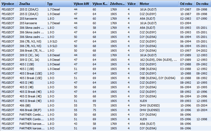Select the PARTNER Combi row with XUD9
The width and height of the screenshot is (211, 131).
click(105, 119)
